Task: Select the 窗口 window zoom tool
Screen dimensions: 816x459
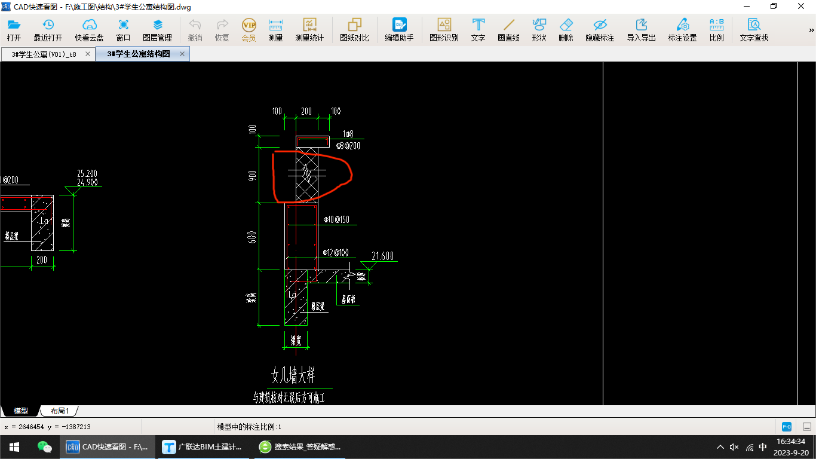Action: [123, 30]
